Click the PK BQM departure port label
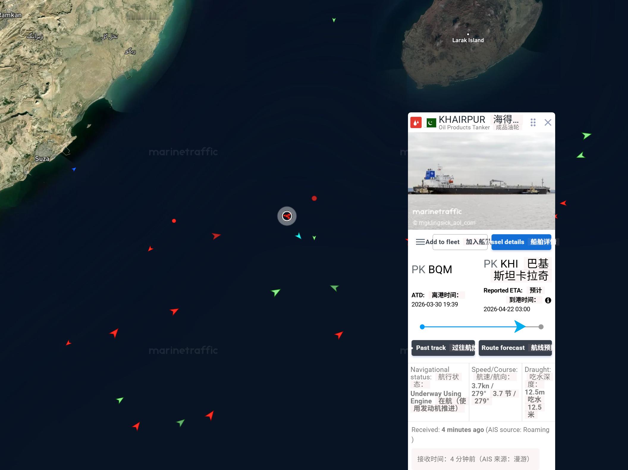Image resolution: width=628 pixels, height=470 pixels. 432,269
